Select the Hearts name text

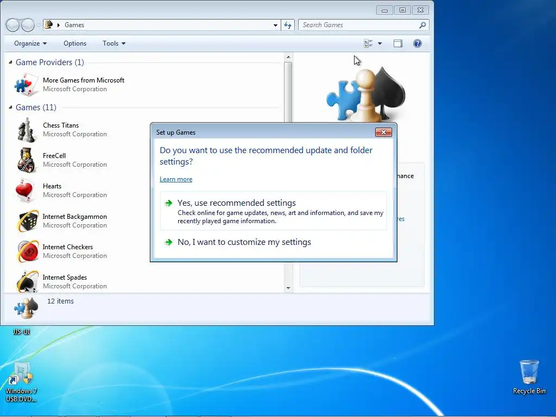52,186
